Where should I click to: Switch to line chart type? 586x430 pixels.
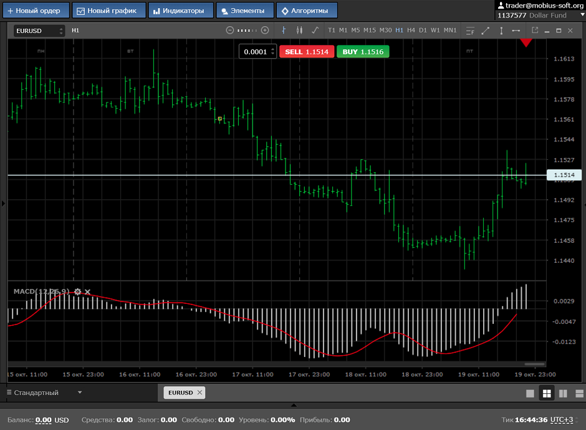coord(315,31)
